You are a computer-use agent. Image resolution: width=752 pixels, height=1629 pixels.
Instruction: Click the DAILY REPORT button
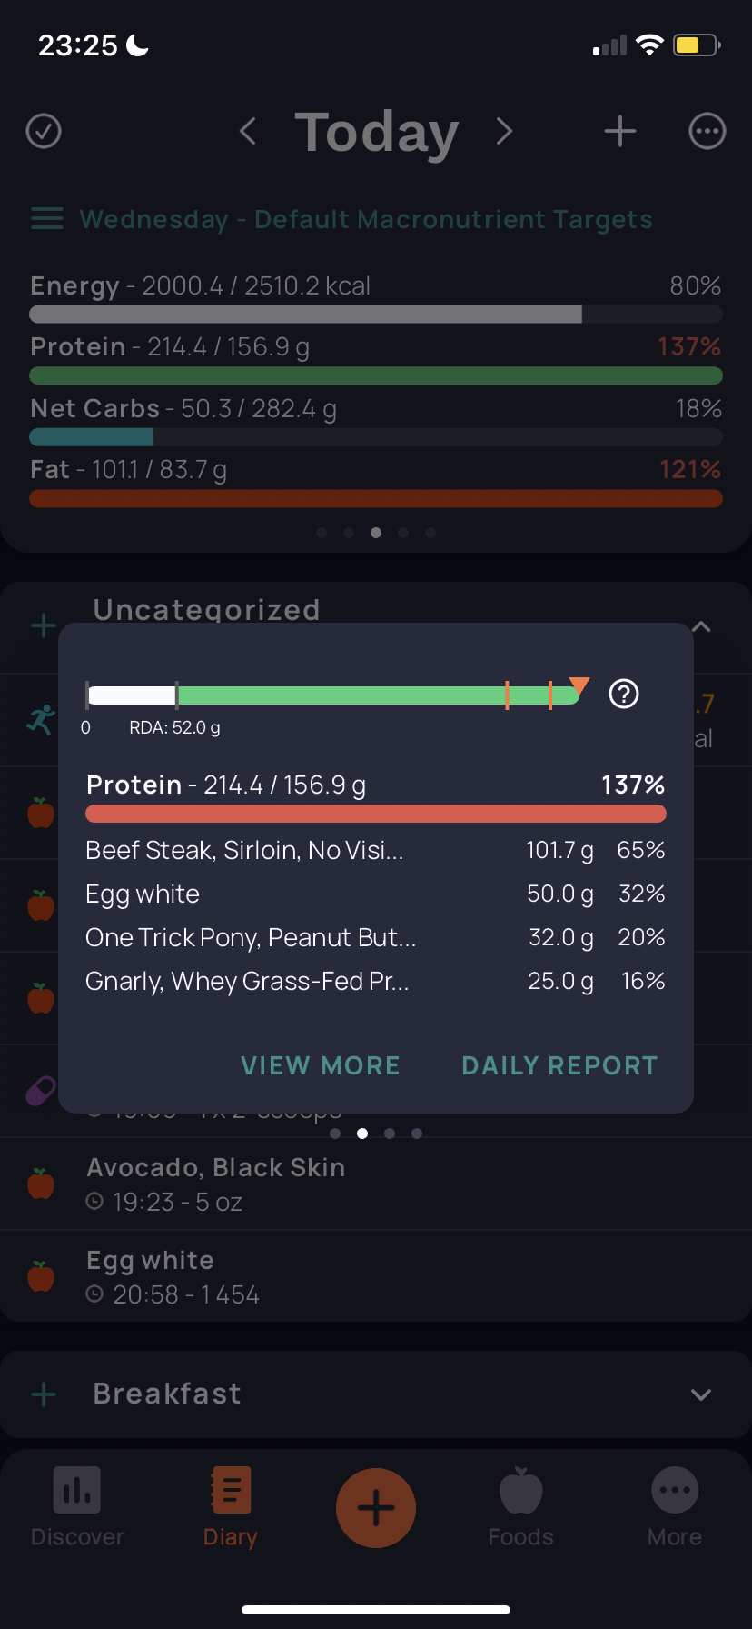click(x=559, y=1065)
